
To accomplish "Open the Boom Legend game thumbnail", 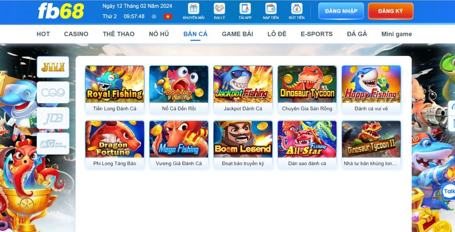I will pyautogui.click(x=243, y=139).
